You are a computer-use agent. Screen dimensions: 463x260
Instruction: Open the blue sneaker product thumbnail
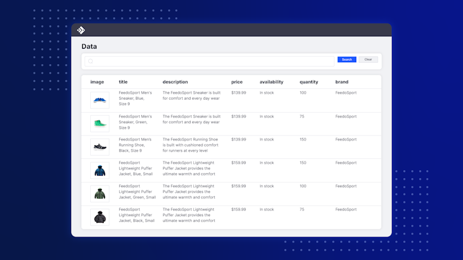pyautogui.click(x=100, y=100)
